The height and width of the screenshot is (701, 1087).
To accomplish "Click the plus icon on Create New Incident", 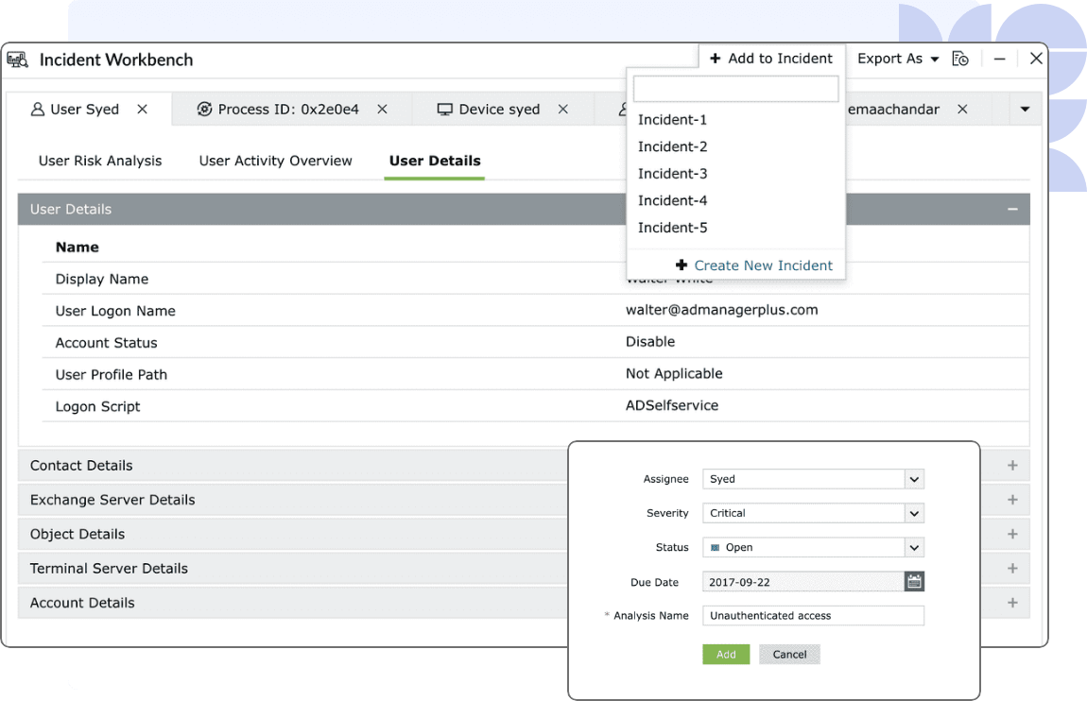I will pos(682,265).
